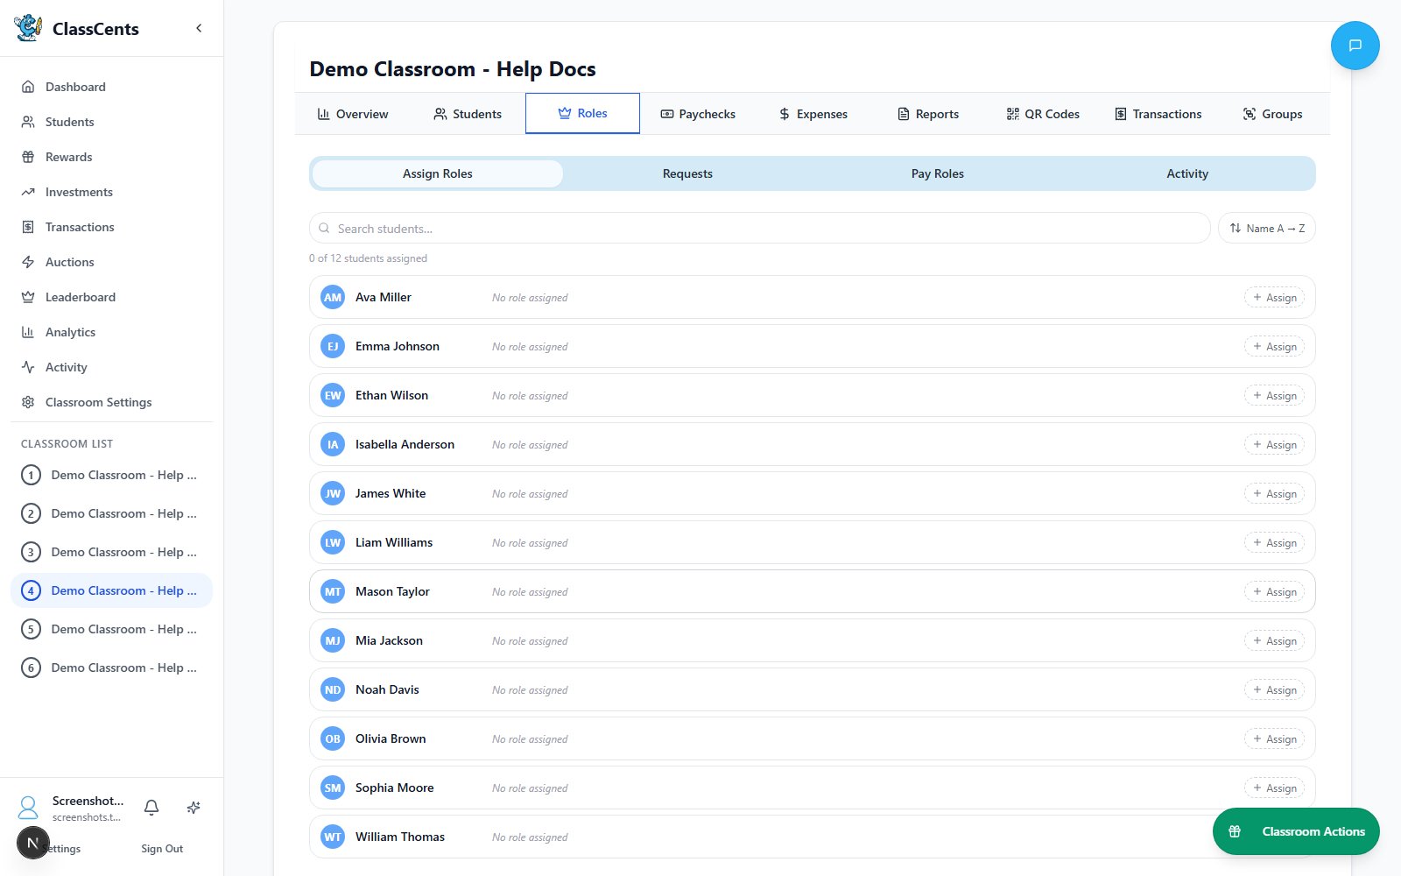1401x876 pixels.
Task: Assign a role to Emma Johnson
Action: [x=1274, y=347]
